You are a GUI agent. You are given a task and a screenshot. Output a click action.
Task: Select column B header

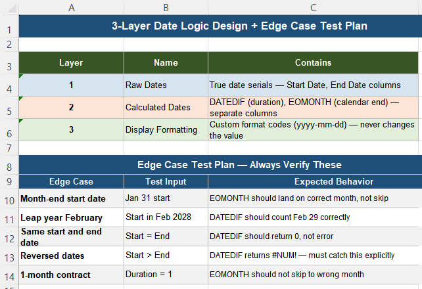click(x=166, y=7)
